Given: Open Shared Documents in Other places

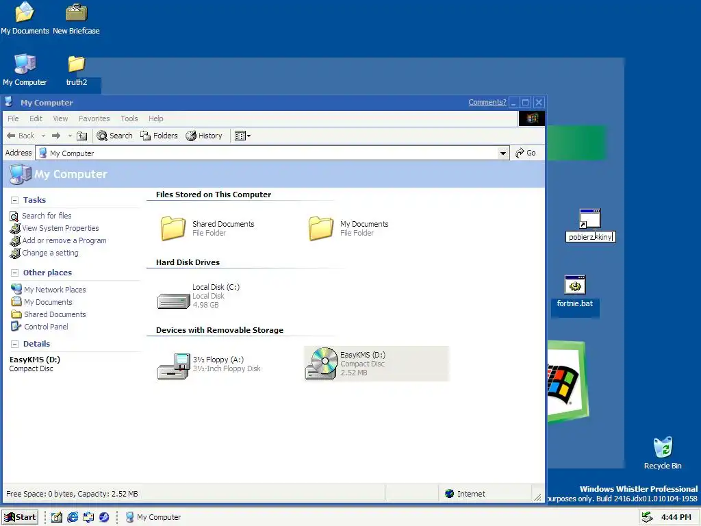Looking at the screenshot, I should click(49, 314).
